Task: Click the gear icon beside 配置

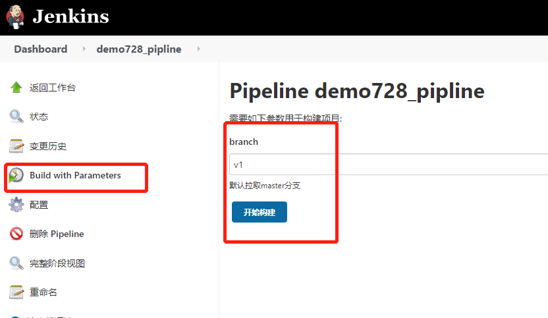Action: tap(16, 204)
